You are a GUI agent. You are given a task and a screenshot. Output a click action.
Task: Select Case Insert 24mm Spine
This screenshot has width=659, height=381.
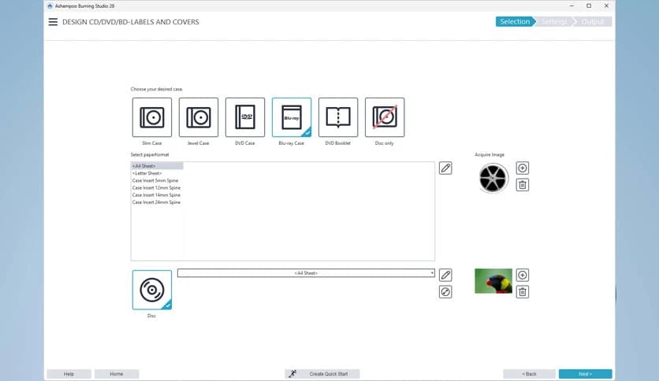point(157,202)
